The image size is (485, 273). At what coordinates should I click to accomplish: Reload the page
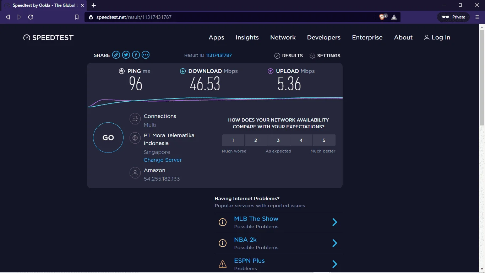31,17
